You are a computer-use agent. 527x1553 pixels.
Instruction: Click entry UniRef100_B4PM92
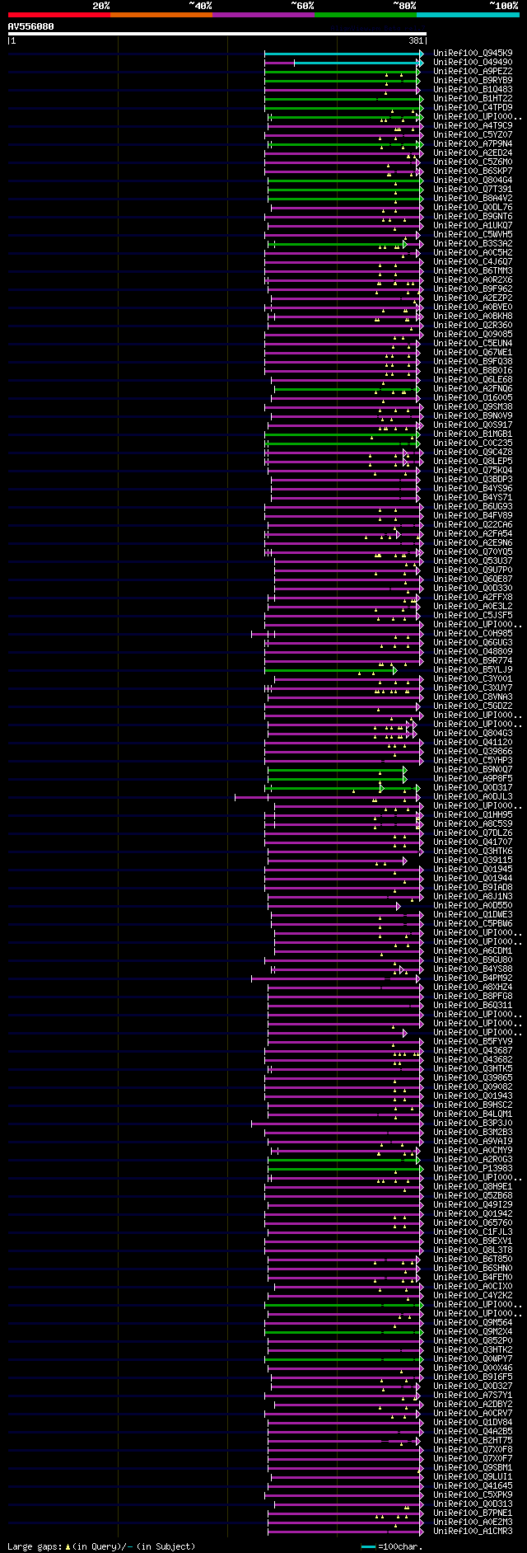coord(473,978)
